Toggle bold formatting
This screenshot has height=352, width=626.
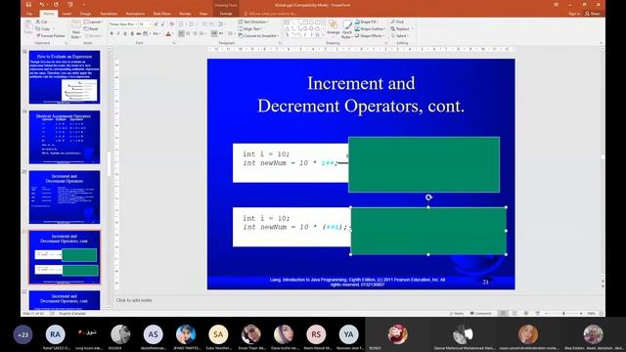112,34
